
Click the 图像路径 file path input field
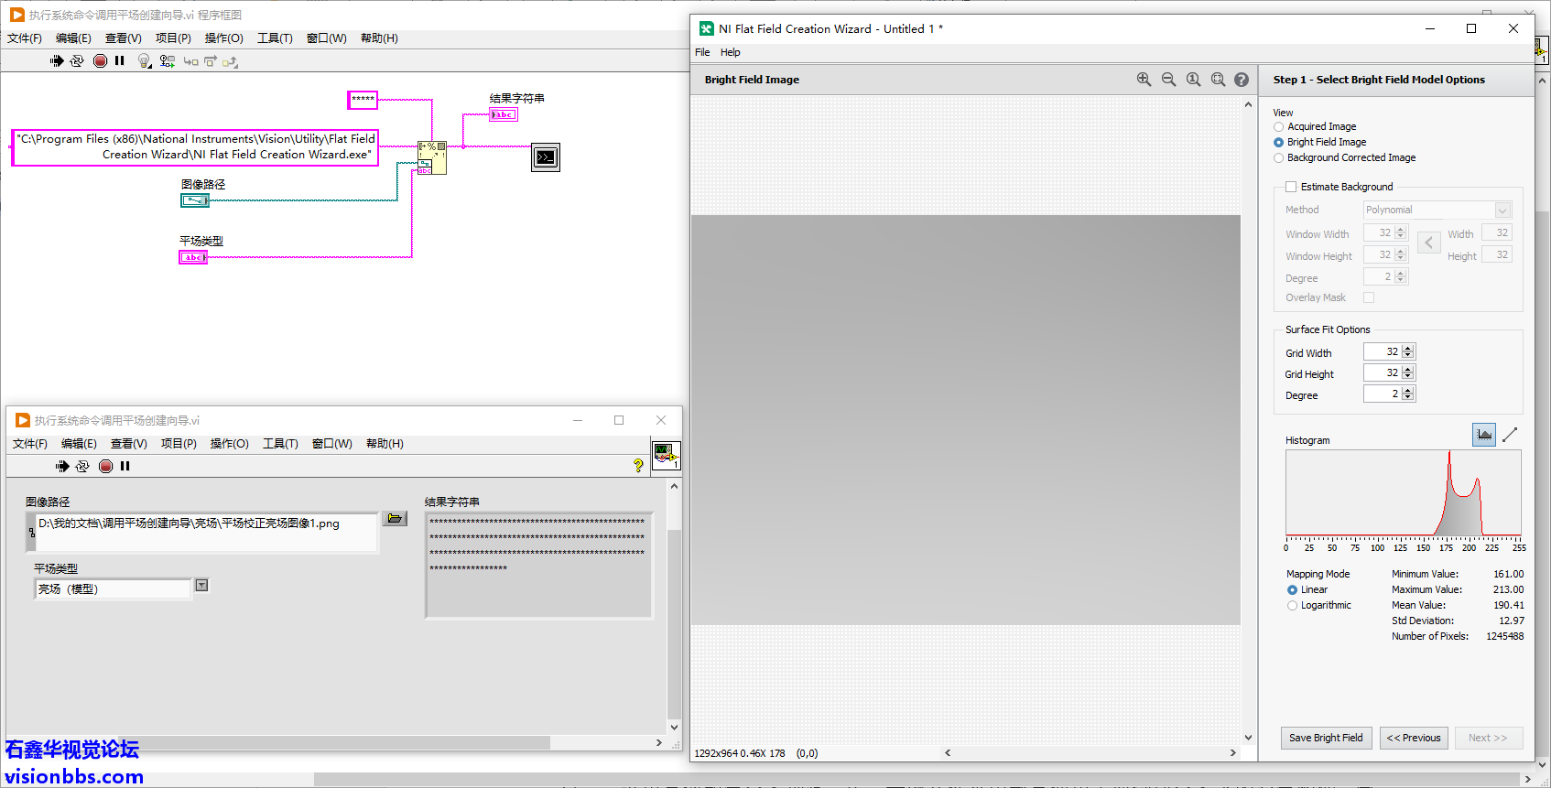point(206,532)
